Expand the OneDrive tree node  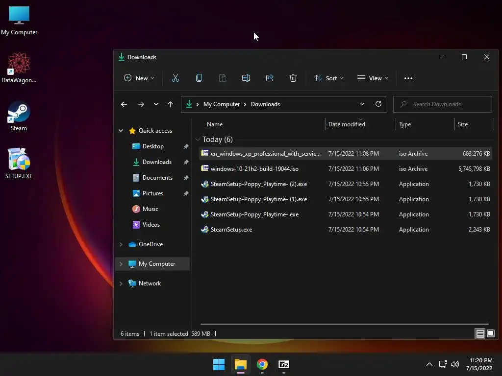click(121, 244)
